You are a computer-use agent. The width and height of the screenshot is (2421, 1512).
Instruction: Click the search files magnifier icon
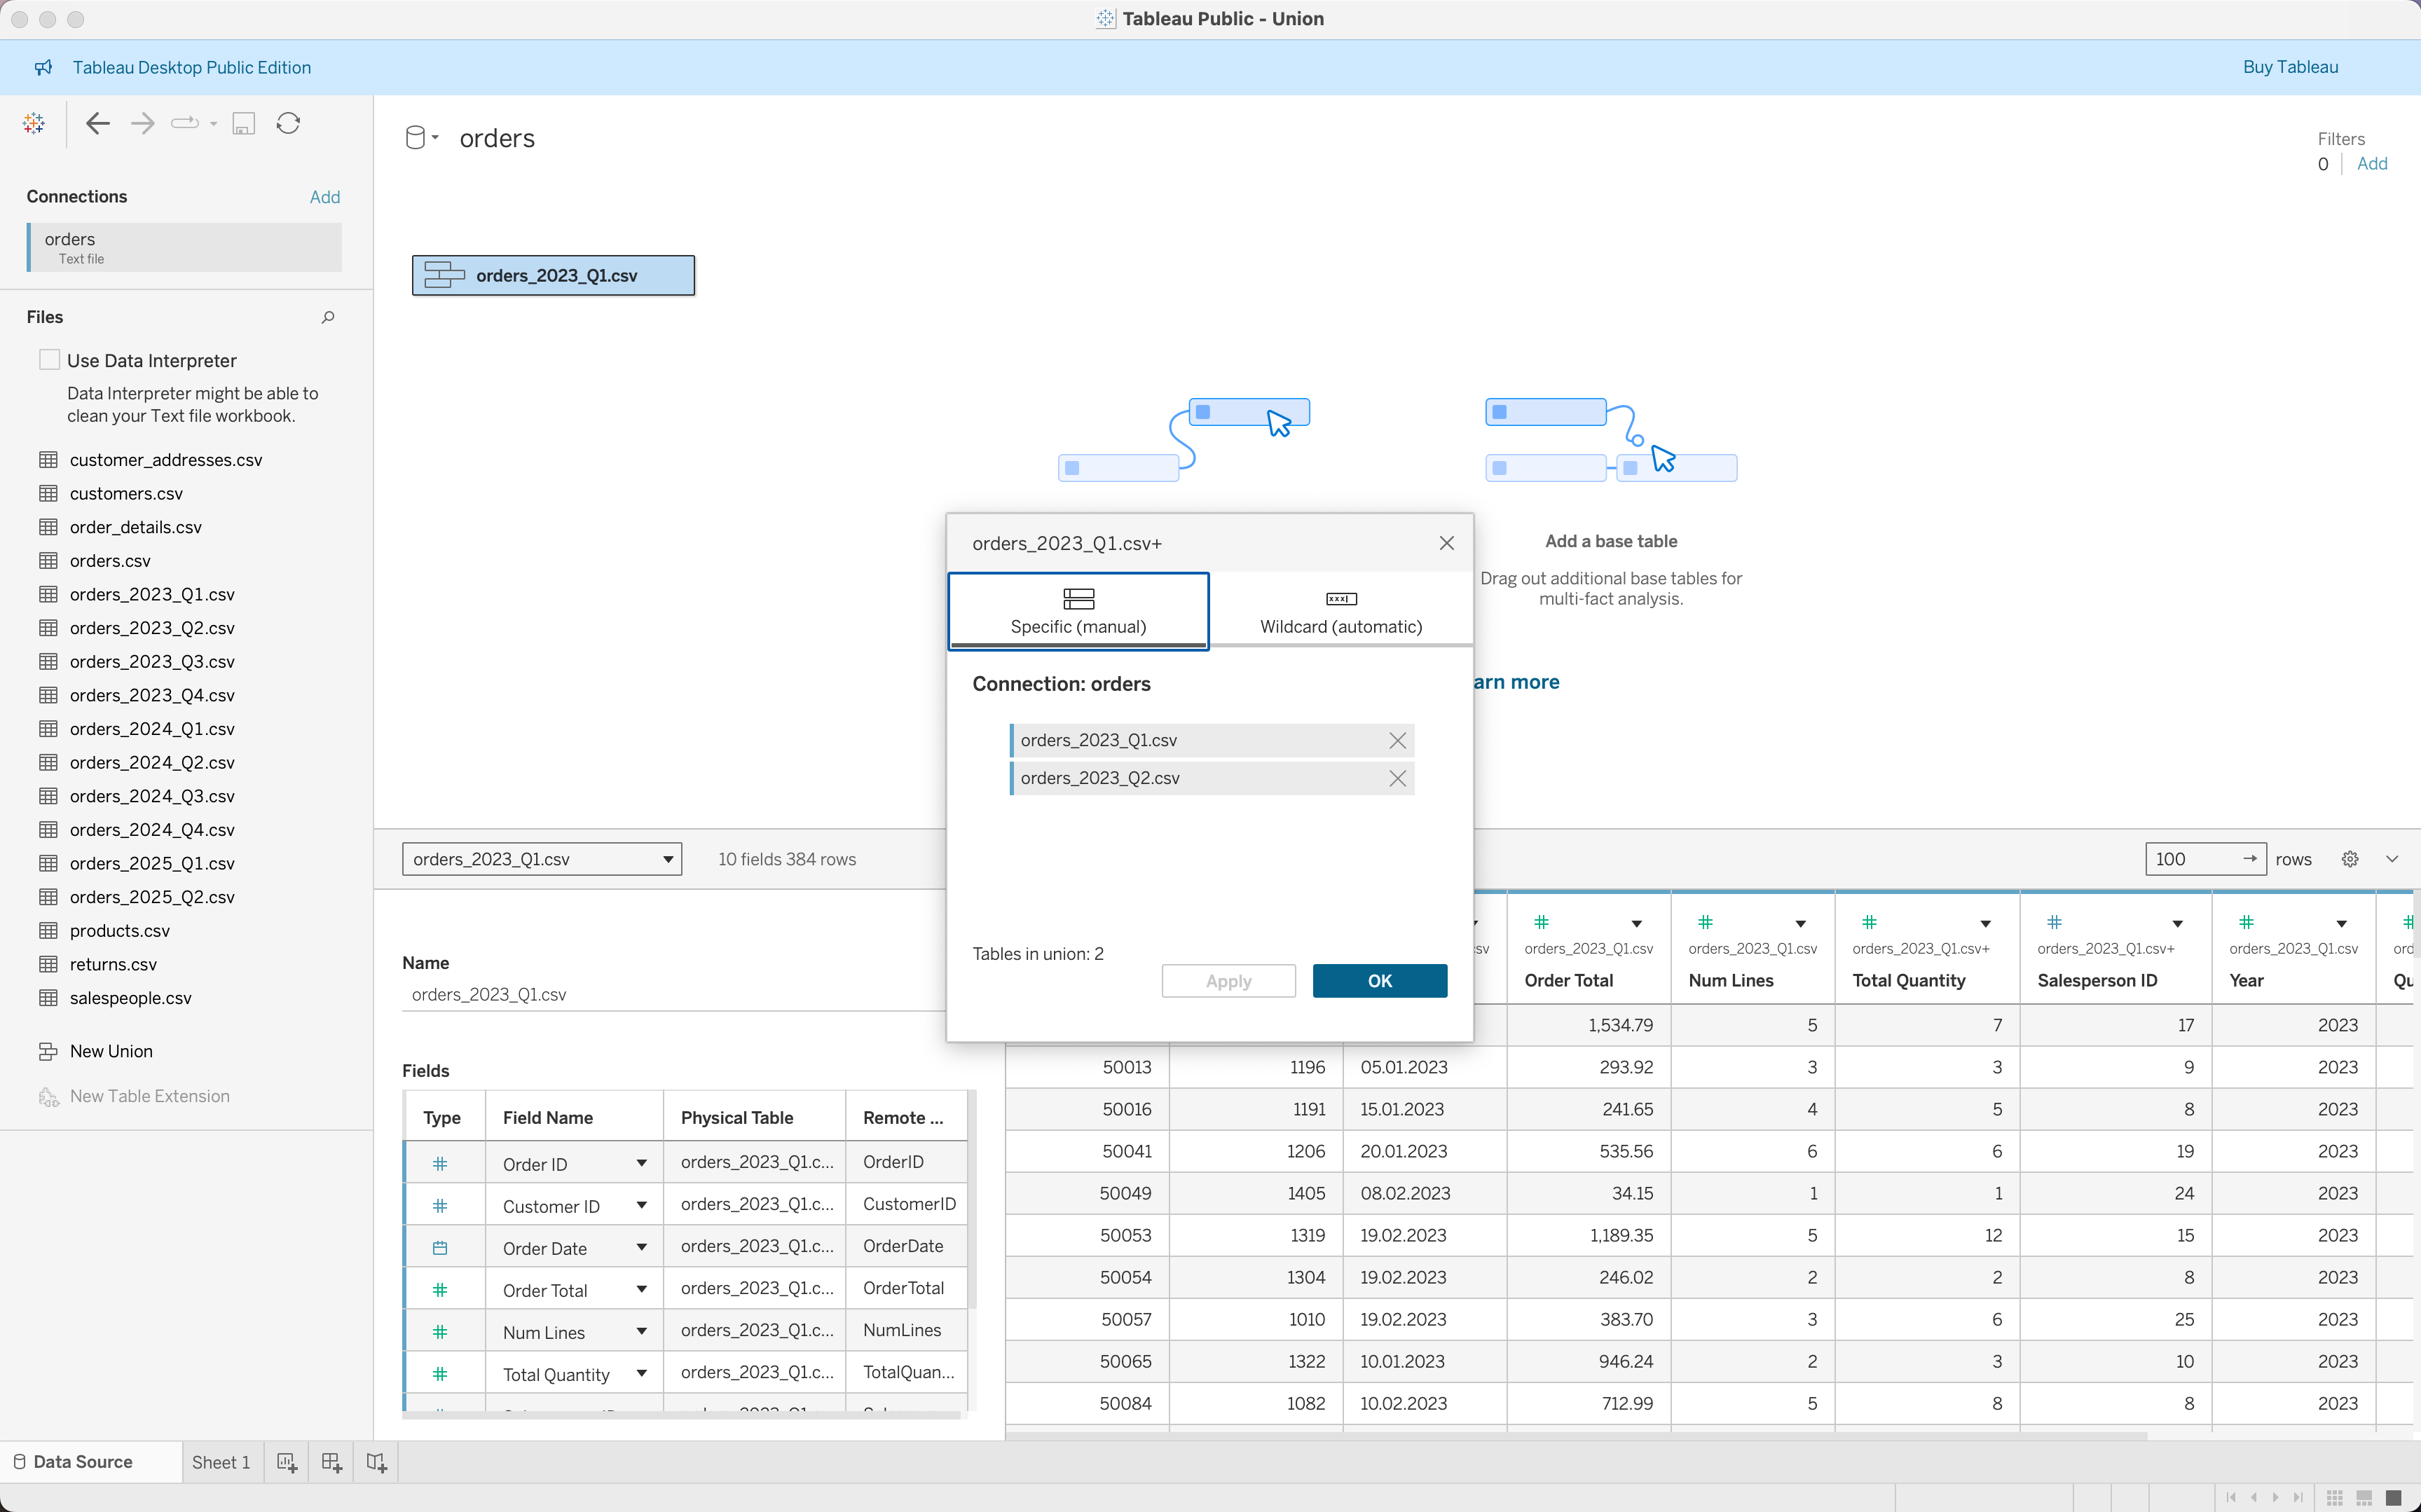pos(327,317)
